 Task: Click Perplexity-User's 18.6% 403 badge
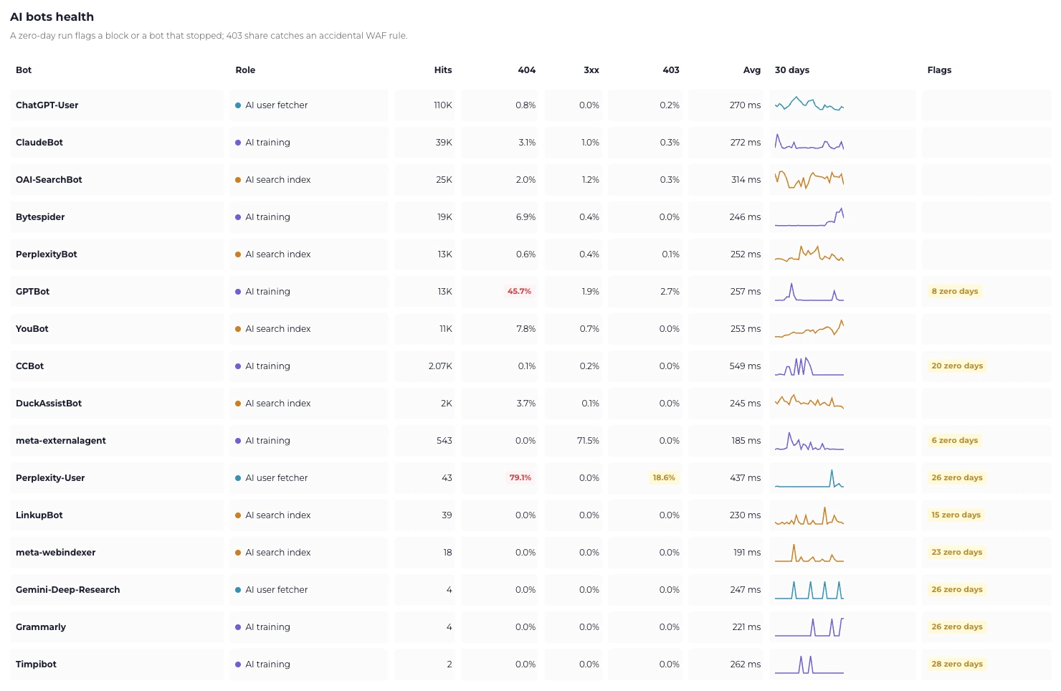point(664,478)
